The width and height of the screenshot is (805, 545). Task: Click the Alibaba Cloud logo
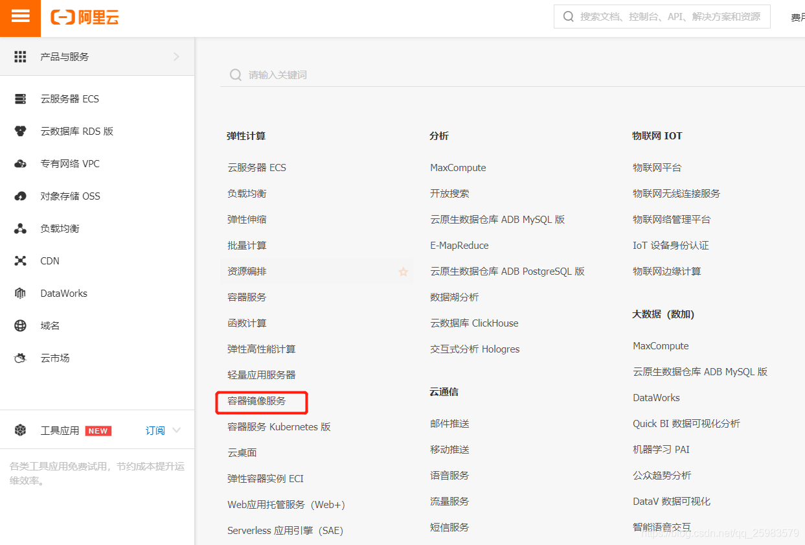pos(85,17)
